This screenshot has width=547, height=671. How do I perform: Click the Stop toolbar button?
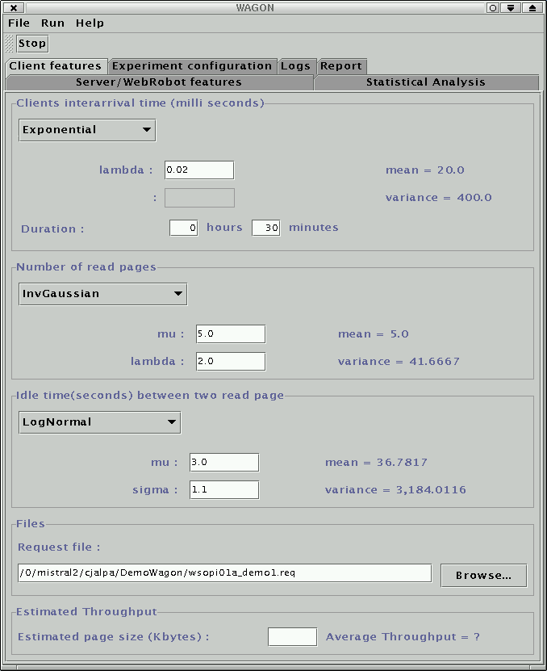32,44
